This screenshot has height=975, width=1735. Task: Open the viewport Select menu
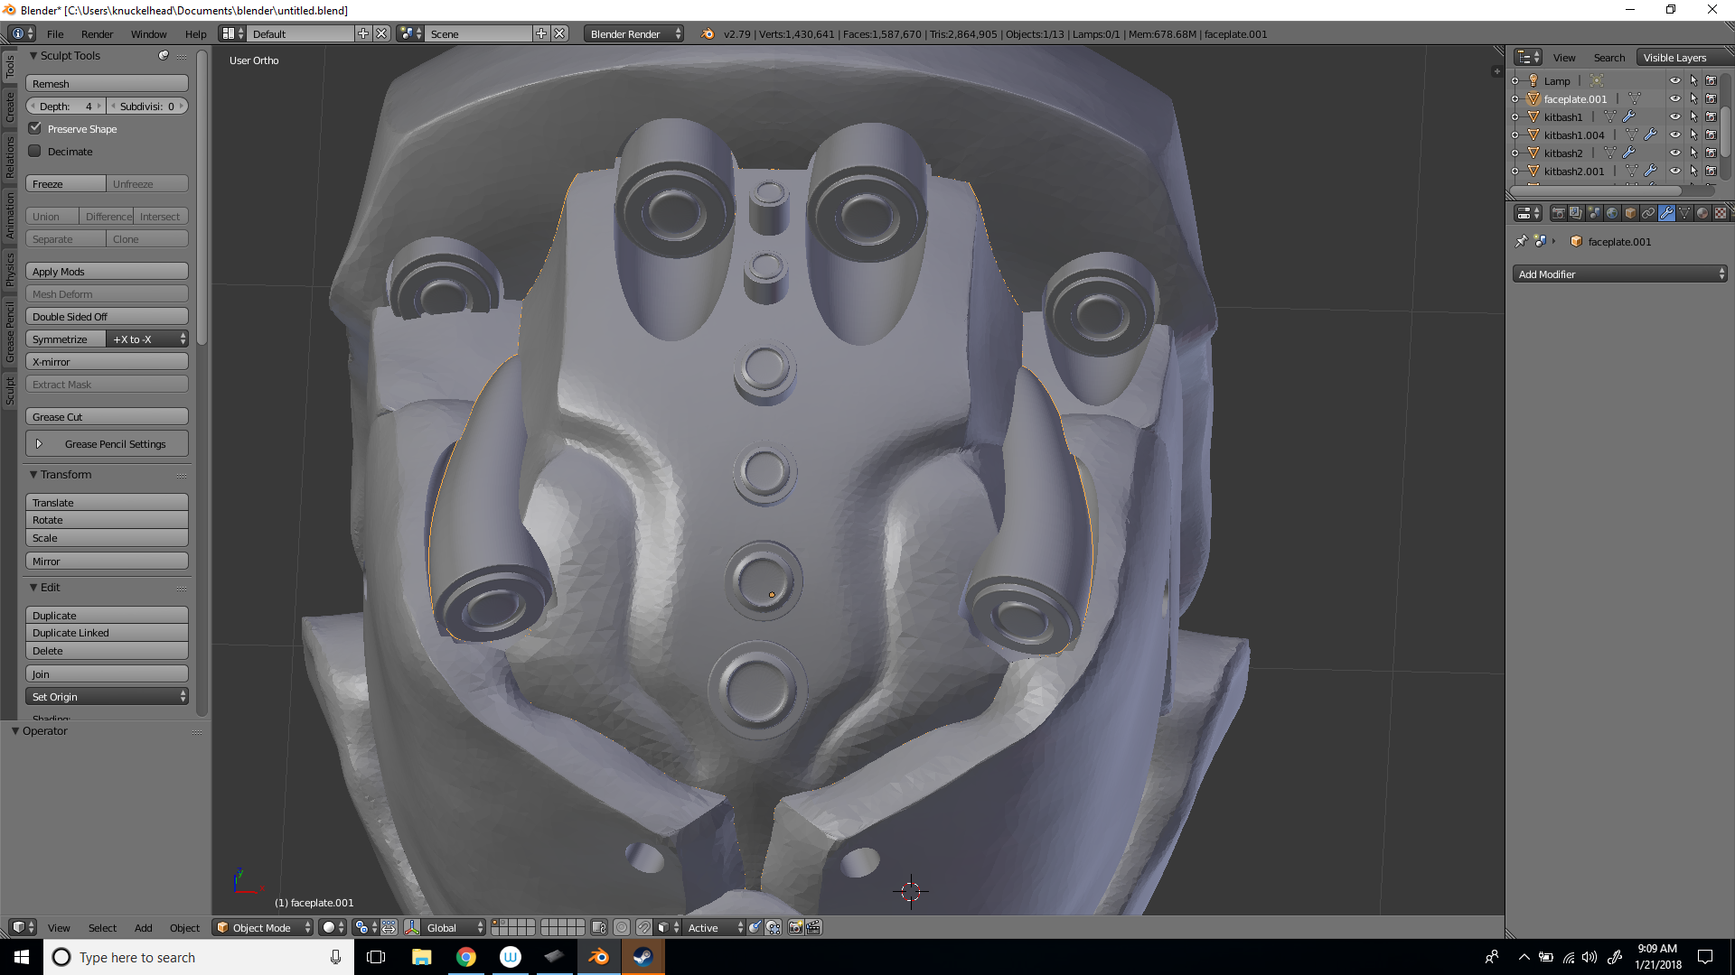102,927
